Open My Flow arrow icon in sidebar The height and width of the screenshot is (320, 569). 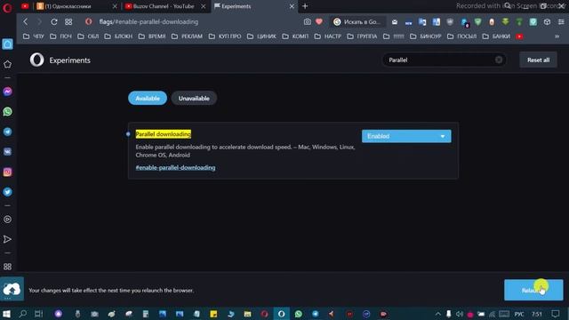point(7,239)
